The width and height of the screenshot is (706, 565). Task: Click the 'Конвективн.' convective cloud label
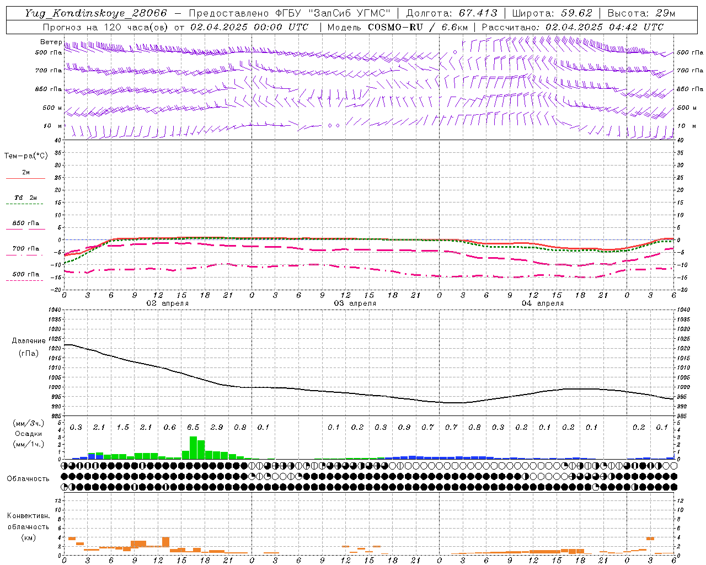[x=28, y=516]
